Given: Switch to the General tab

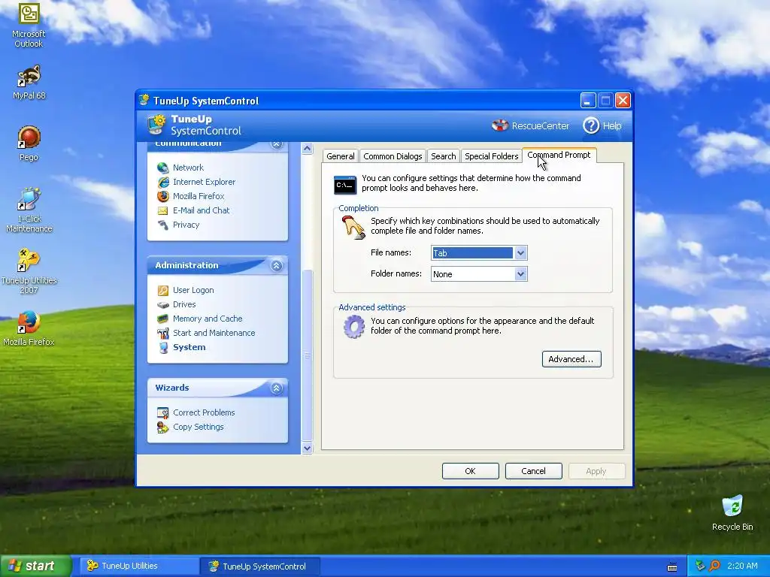Looking at the screenshot, I should click(x=341, y=156).
